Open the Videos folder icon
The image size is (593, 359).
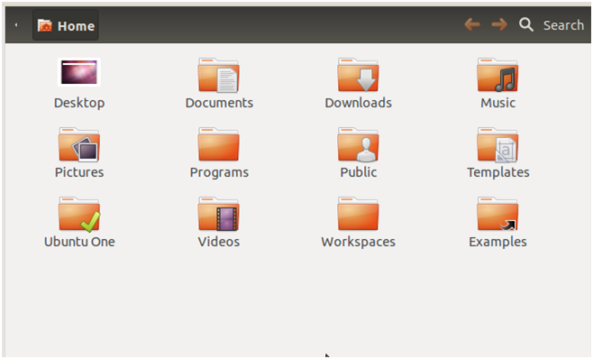click(219, 214)
